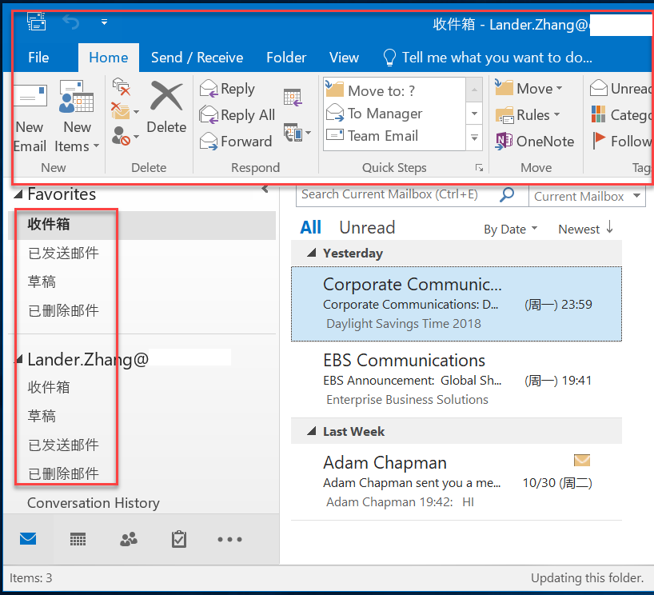The width and height of the screenshot is (654, 595).
Task: Forward the selected email
Action: point(236,142)
